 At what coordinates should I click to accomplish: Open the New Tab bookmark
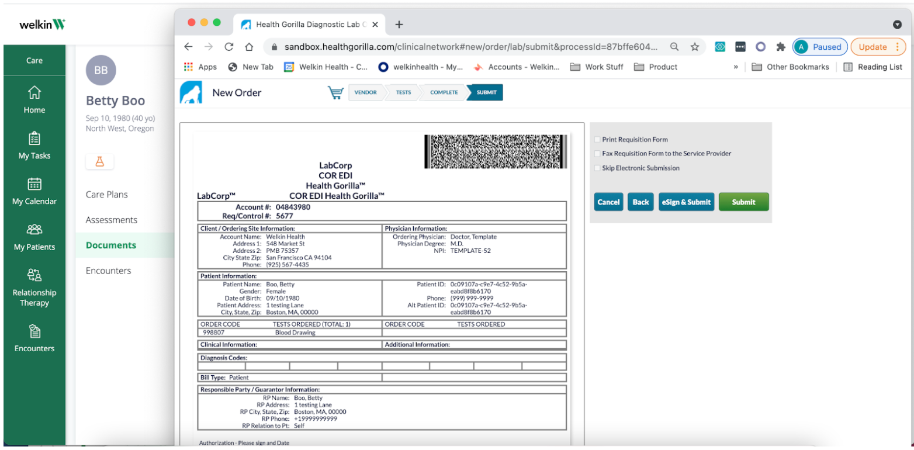click(x=251, y=67)
